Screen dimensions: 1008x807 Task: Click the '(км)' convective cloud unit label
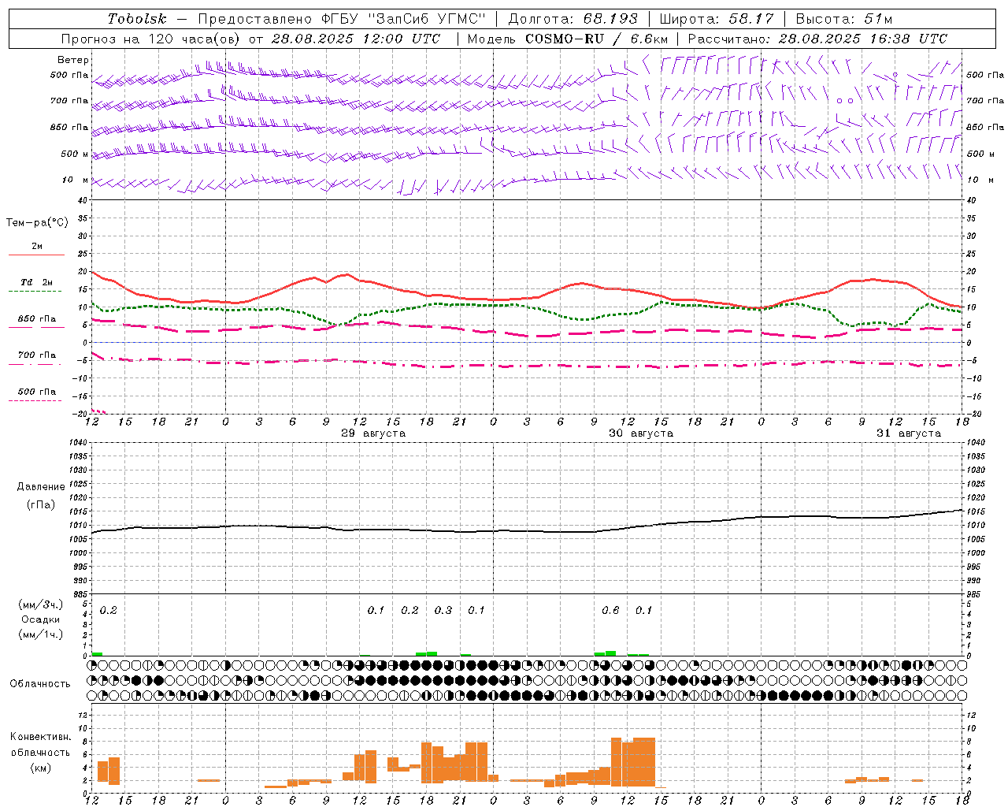tap(41, 768)
